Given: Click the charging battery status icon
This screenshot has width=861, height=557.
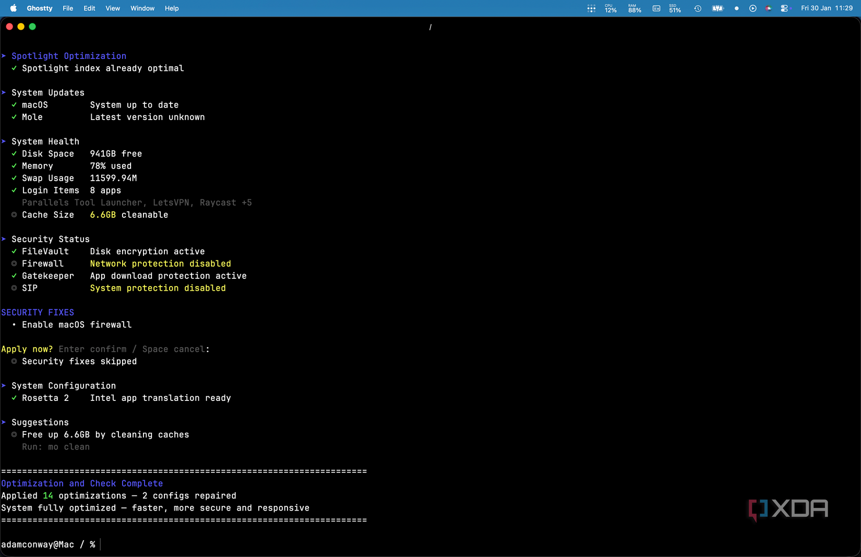Looking at the screenshot, I should [718, 8].
